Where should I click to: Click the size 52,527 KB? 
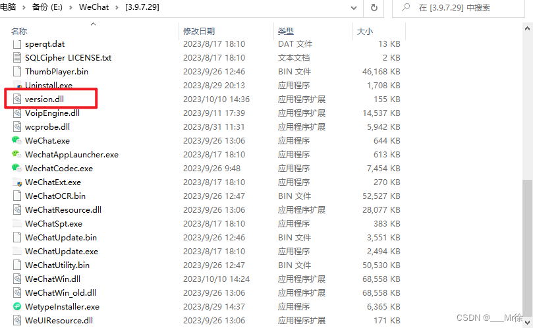[x=381, y=196]
